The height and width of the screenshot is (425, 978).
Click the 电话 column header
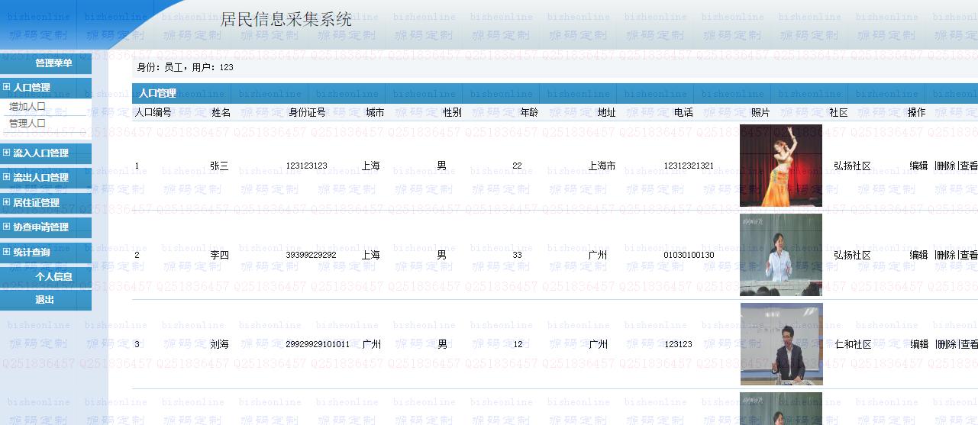click(684, 112)
